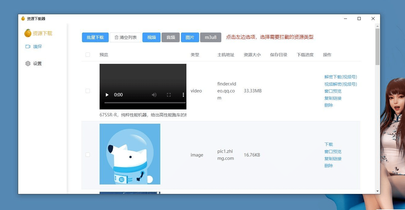Image resolution: width=405 pixels, height=210 pixels.
Task: Click 复制链接 link for the image row
Action: [332, 158]
